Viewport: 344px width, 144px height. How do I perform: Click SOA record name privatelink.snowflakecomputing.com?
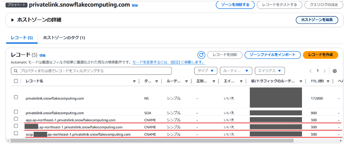[x=55, y=113]
